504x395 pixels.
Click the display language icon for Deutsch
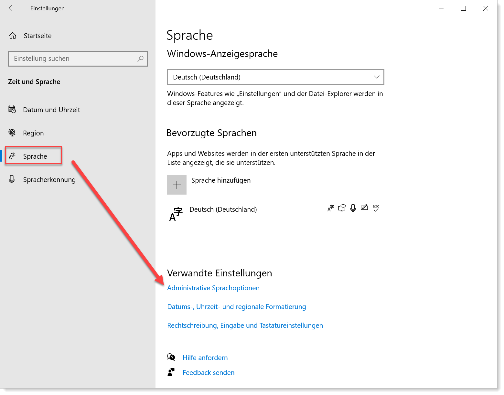click(330, 208)
